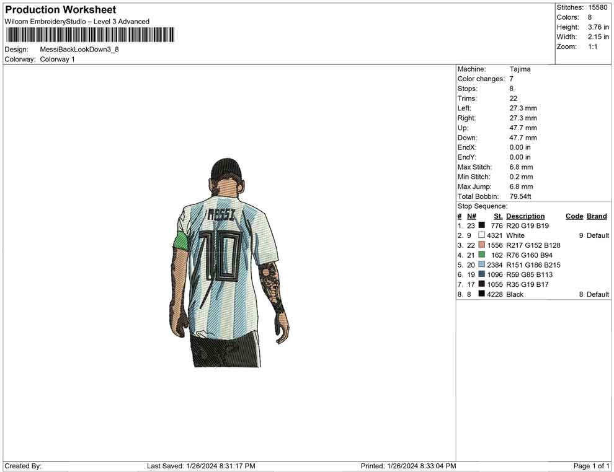Click the 'EndX:' label
Screen dimensions: 614x472
click(467, 147)
